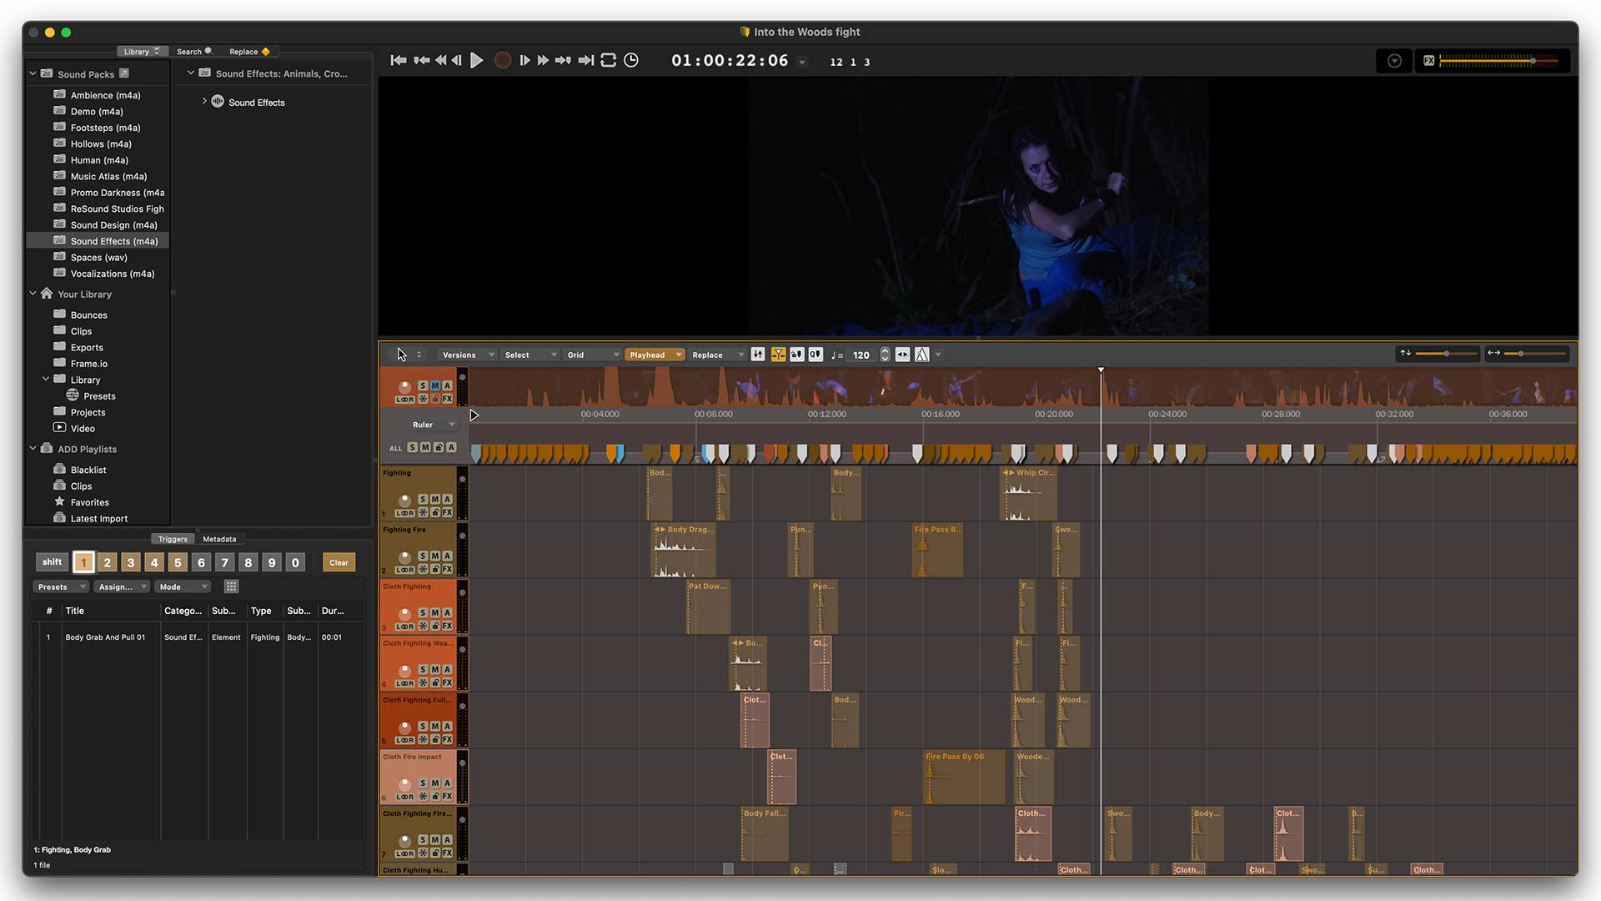Toggle the lock on the Fighting Fire track
The width and height of the screenshot is (1601, 901).
click(434, 568)
